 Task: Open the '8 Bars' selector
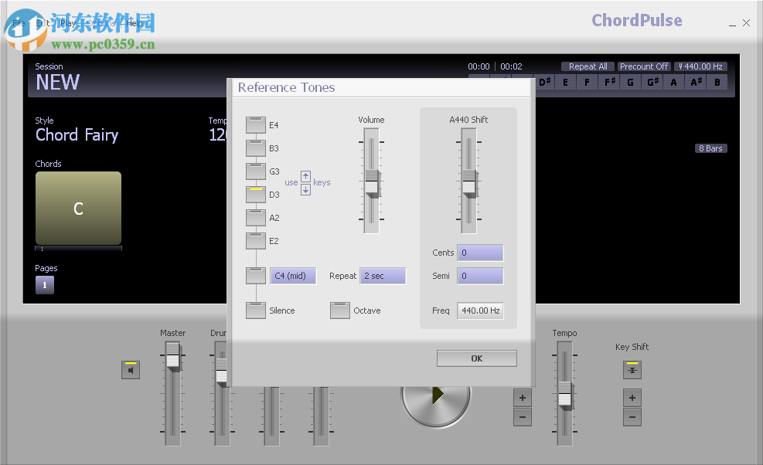(710, 148)
